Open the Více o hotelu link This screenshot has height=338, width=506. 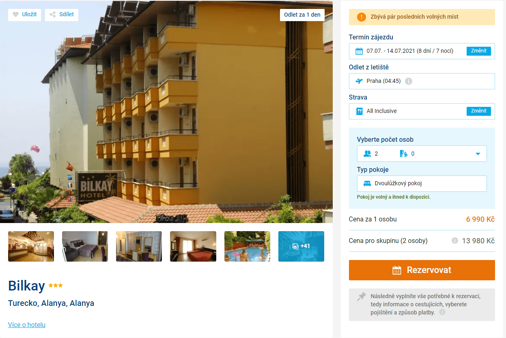pyautogui.click(x=27, y=325)
